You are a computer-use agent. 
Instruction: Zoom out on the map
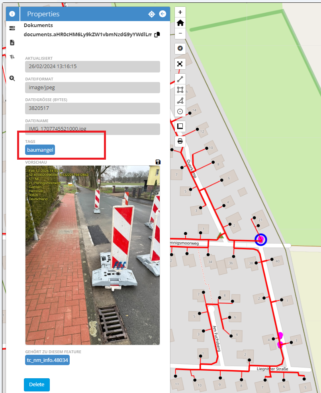tap(180, 33)
